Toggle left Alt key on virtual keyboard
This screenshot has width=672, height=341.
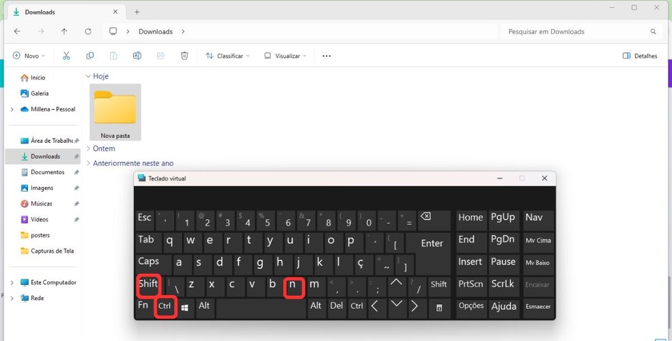(x=206, y=308)
